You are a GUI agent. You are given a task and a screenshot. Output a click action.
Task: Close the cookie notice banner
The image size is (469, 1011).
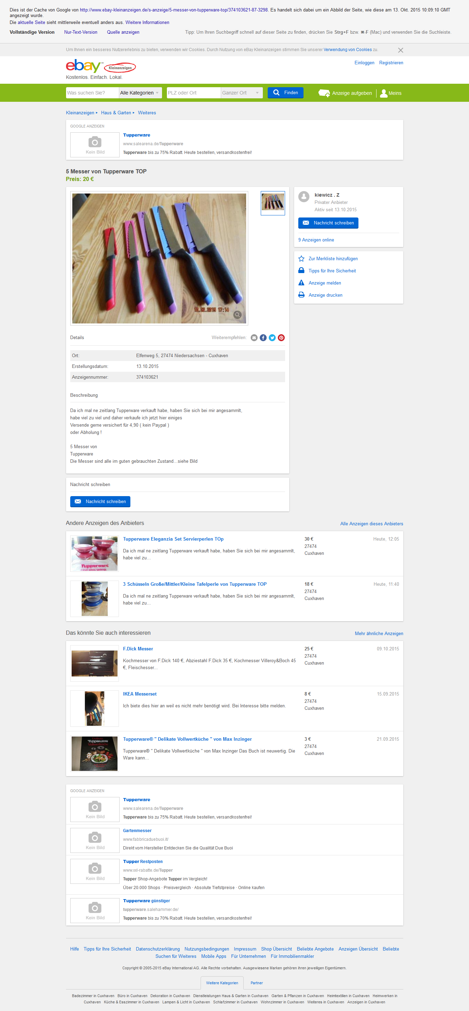click(401, 50)
